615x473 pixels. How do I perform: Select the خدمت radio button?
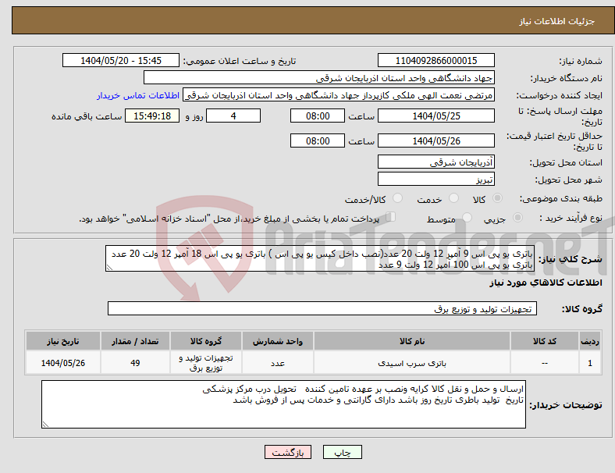pos(453,198)
